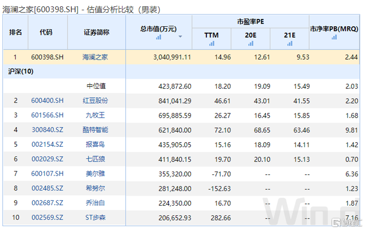Click PB value 2.44
This screenshot has width=365, height=230.
(x=351, y=57)
